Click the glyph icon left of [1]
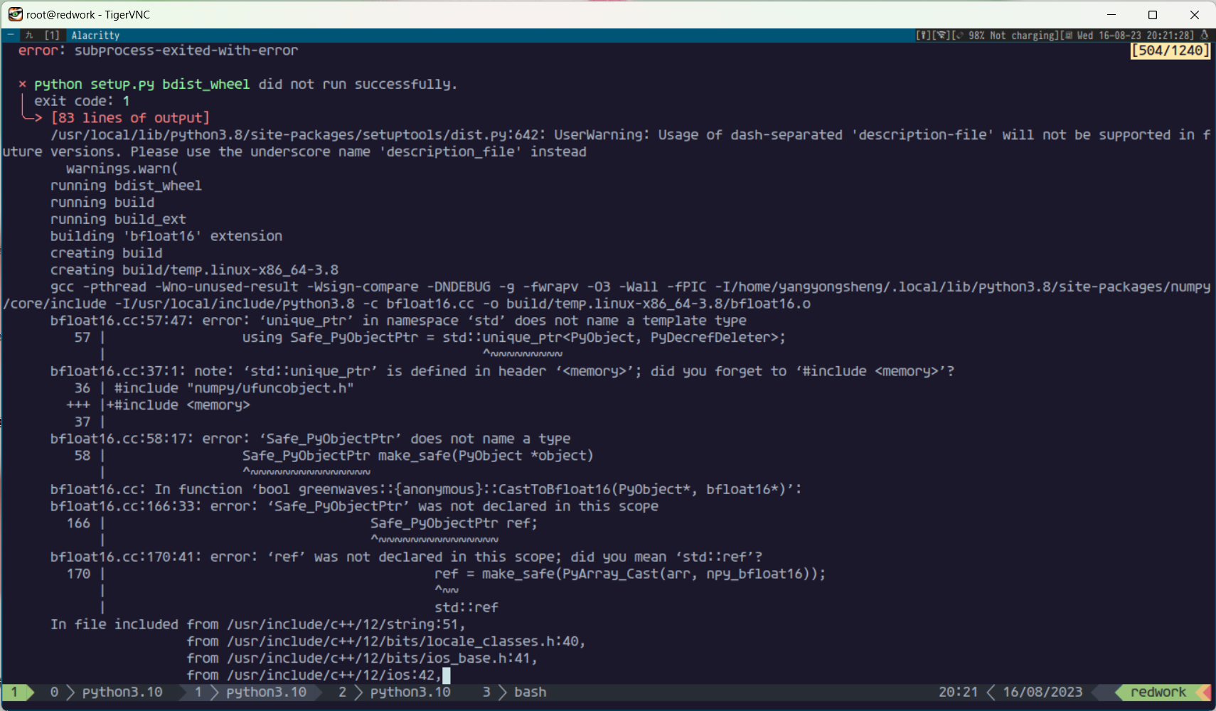 click(x=29, y=35)
